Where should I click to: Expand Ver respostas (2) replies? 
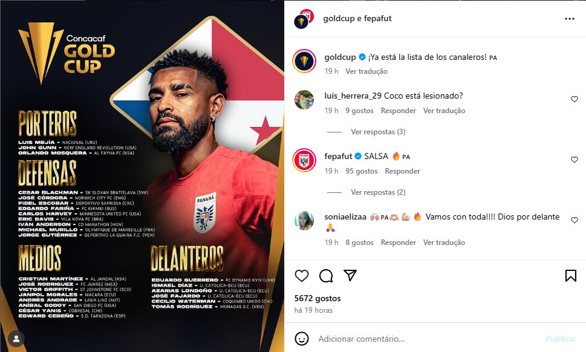[x=378, y=192]
